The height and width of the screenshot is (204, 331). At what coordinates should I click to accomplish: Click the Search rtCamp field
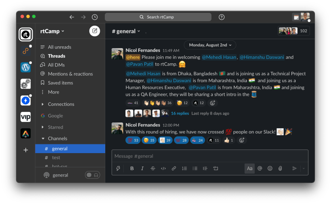158,17
